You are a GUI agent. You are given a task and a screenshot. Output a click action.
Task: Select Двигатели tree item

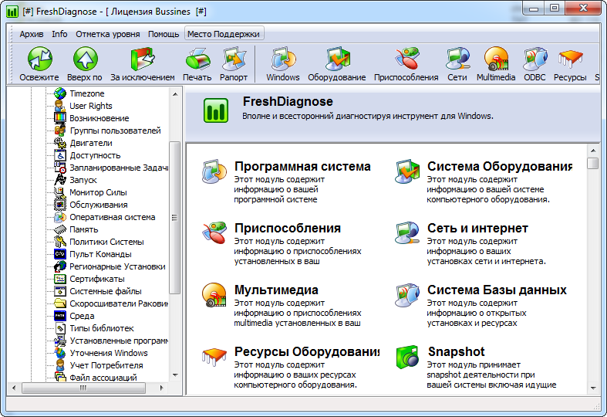point(90,143)
